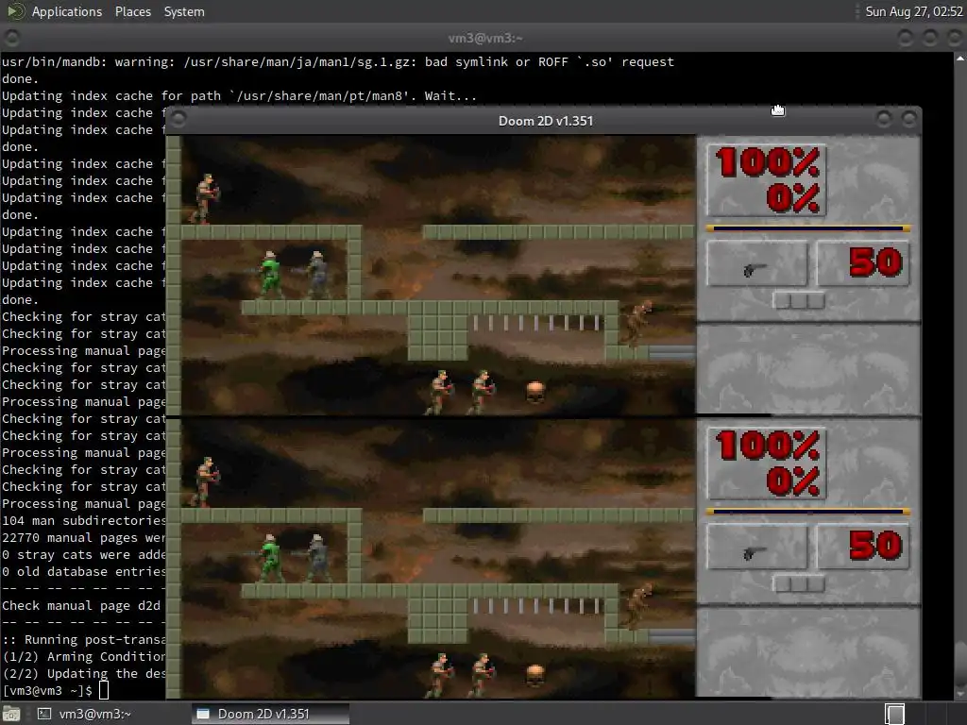The width and height of the screenshot is (967, 725).
Task: Click the 0% armor readout in upper HUD
Action: tap(792, 198)
